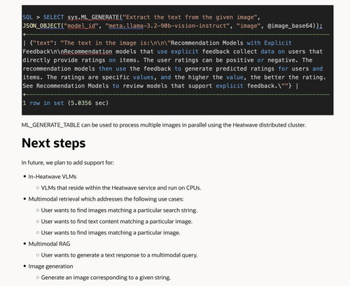Click the "Image generation" bullet item
This screenshot has height=286, width=350.
pos(50,266)
